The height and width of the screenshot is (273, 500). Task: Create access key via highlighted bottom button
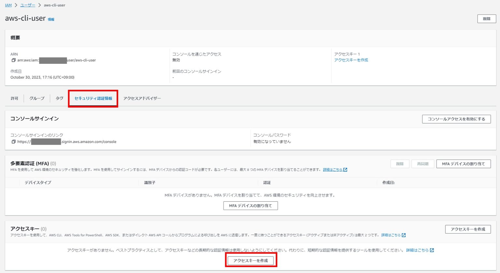[251, 260]
